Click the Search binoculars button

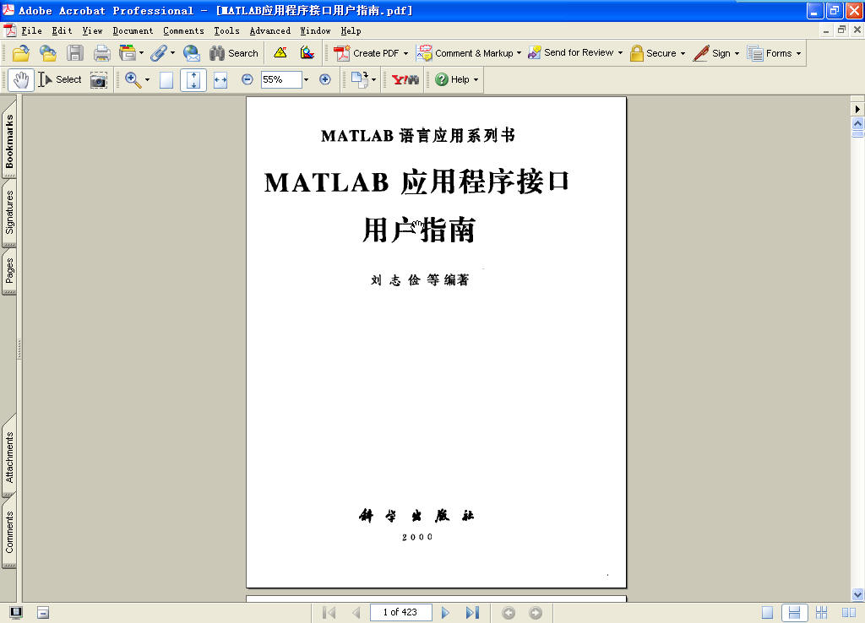pos(234,53)
